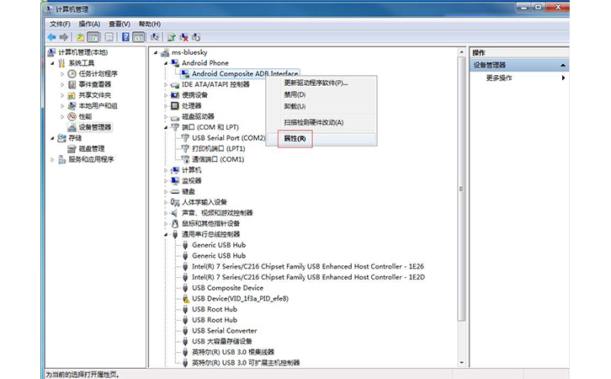Screen dimensions: 611x379
Task: Click the 性能 icon in left tree
Action: coord(72,116)
